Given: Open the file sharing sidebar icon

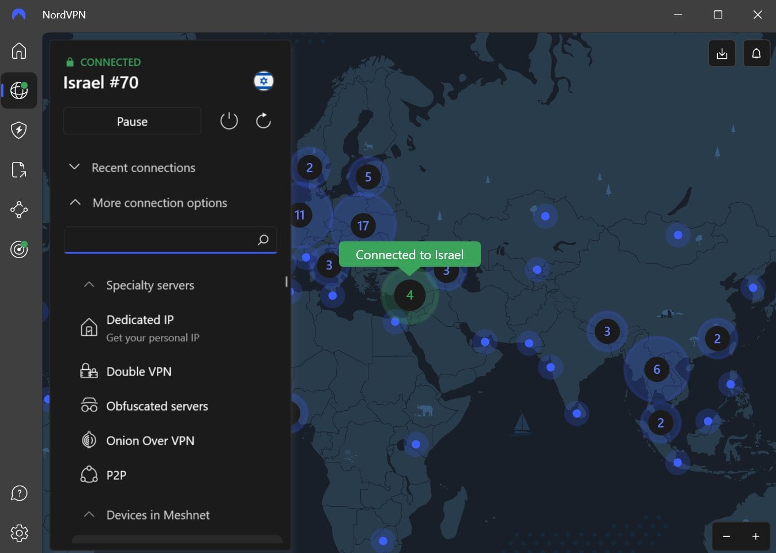Looking at the screenshot, I should coord(19,170).
